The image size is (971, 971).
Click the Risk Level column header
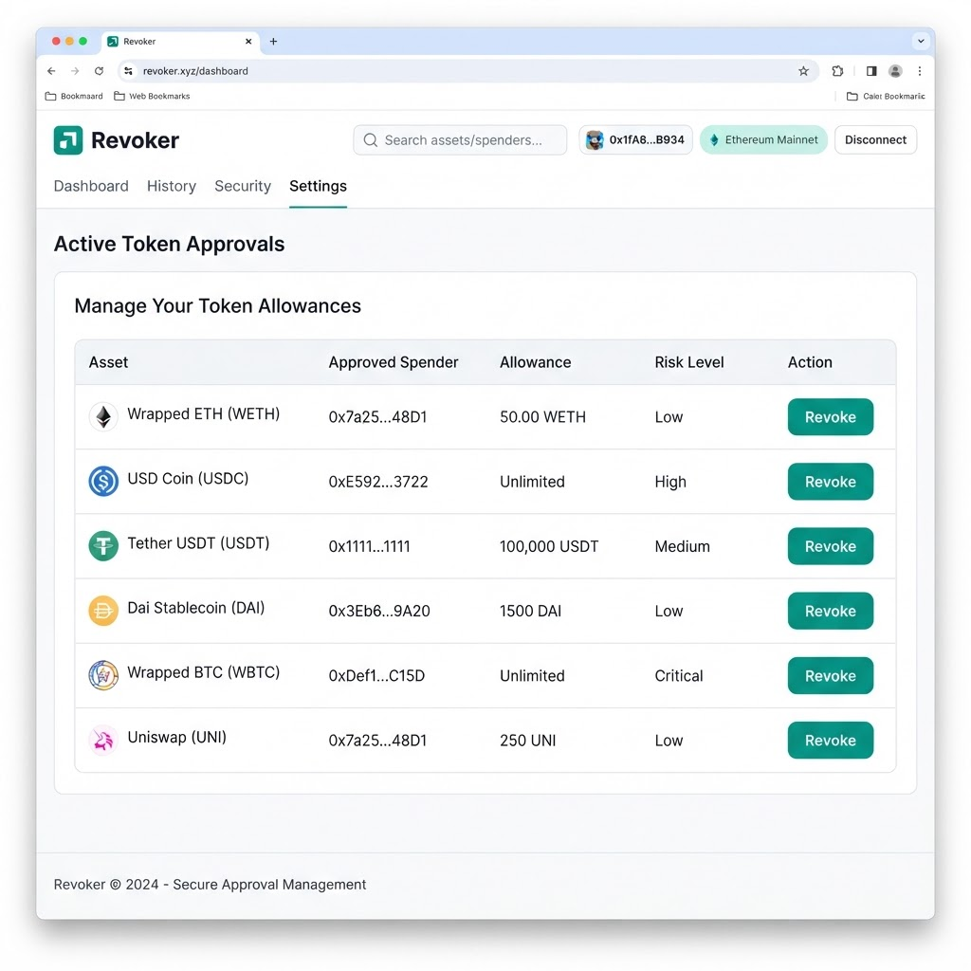689,362
